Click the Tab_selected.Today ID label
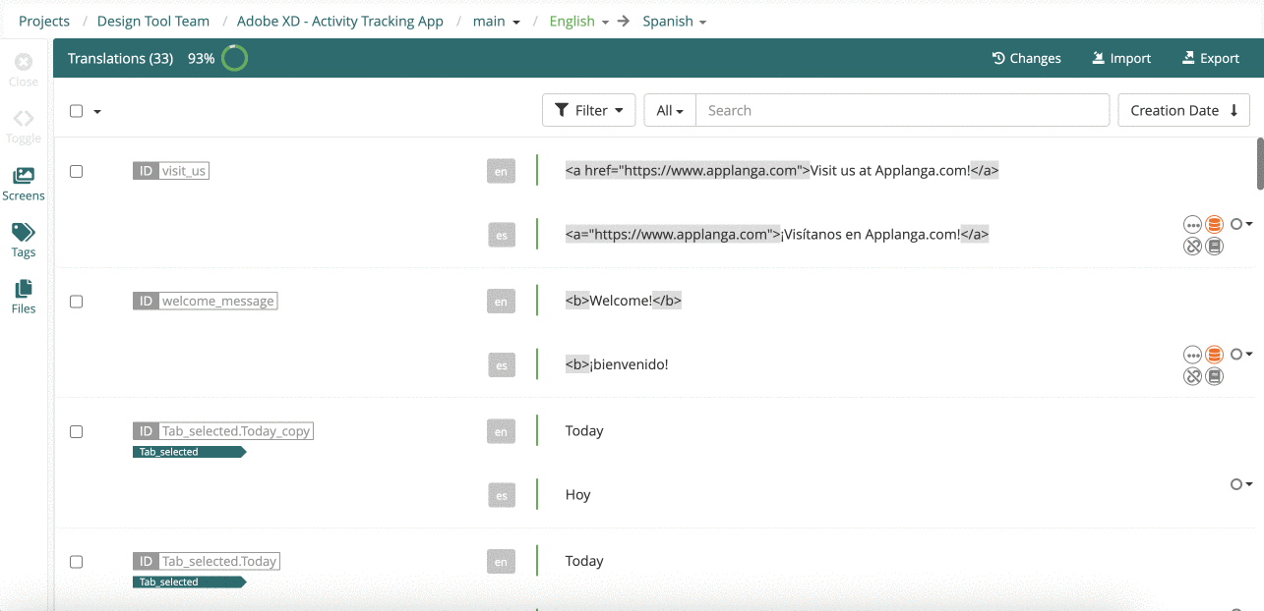 [207, 561]
